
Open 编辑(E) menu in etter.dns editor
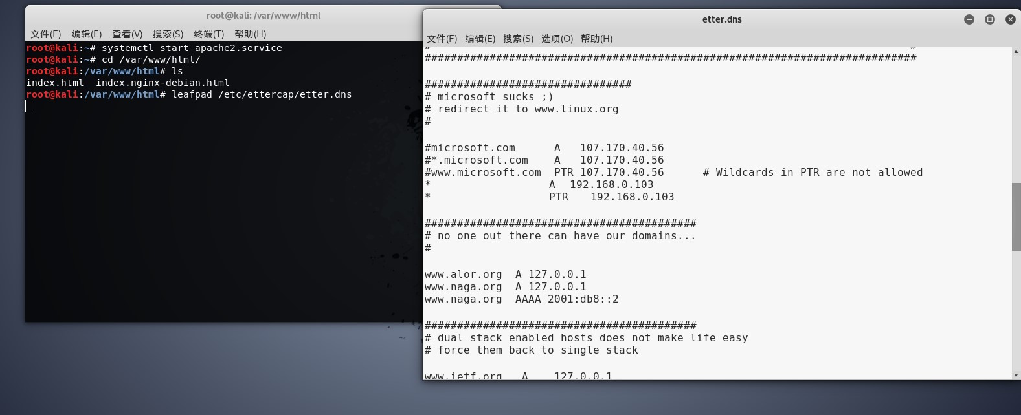(x=480, y=39)
